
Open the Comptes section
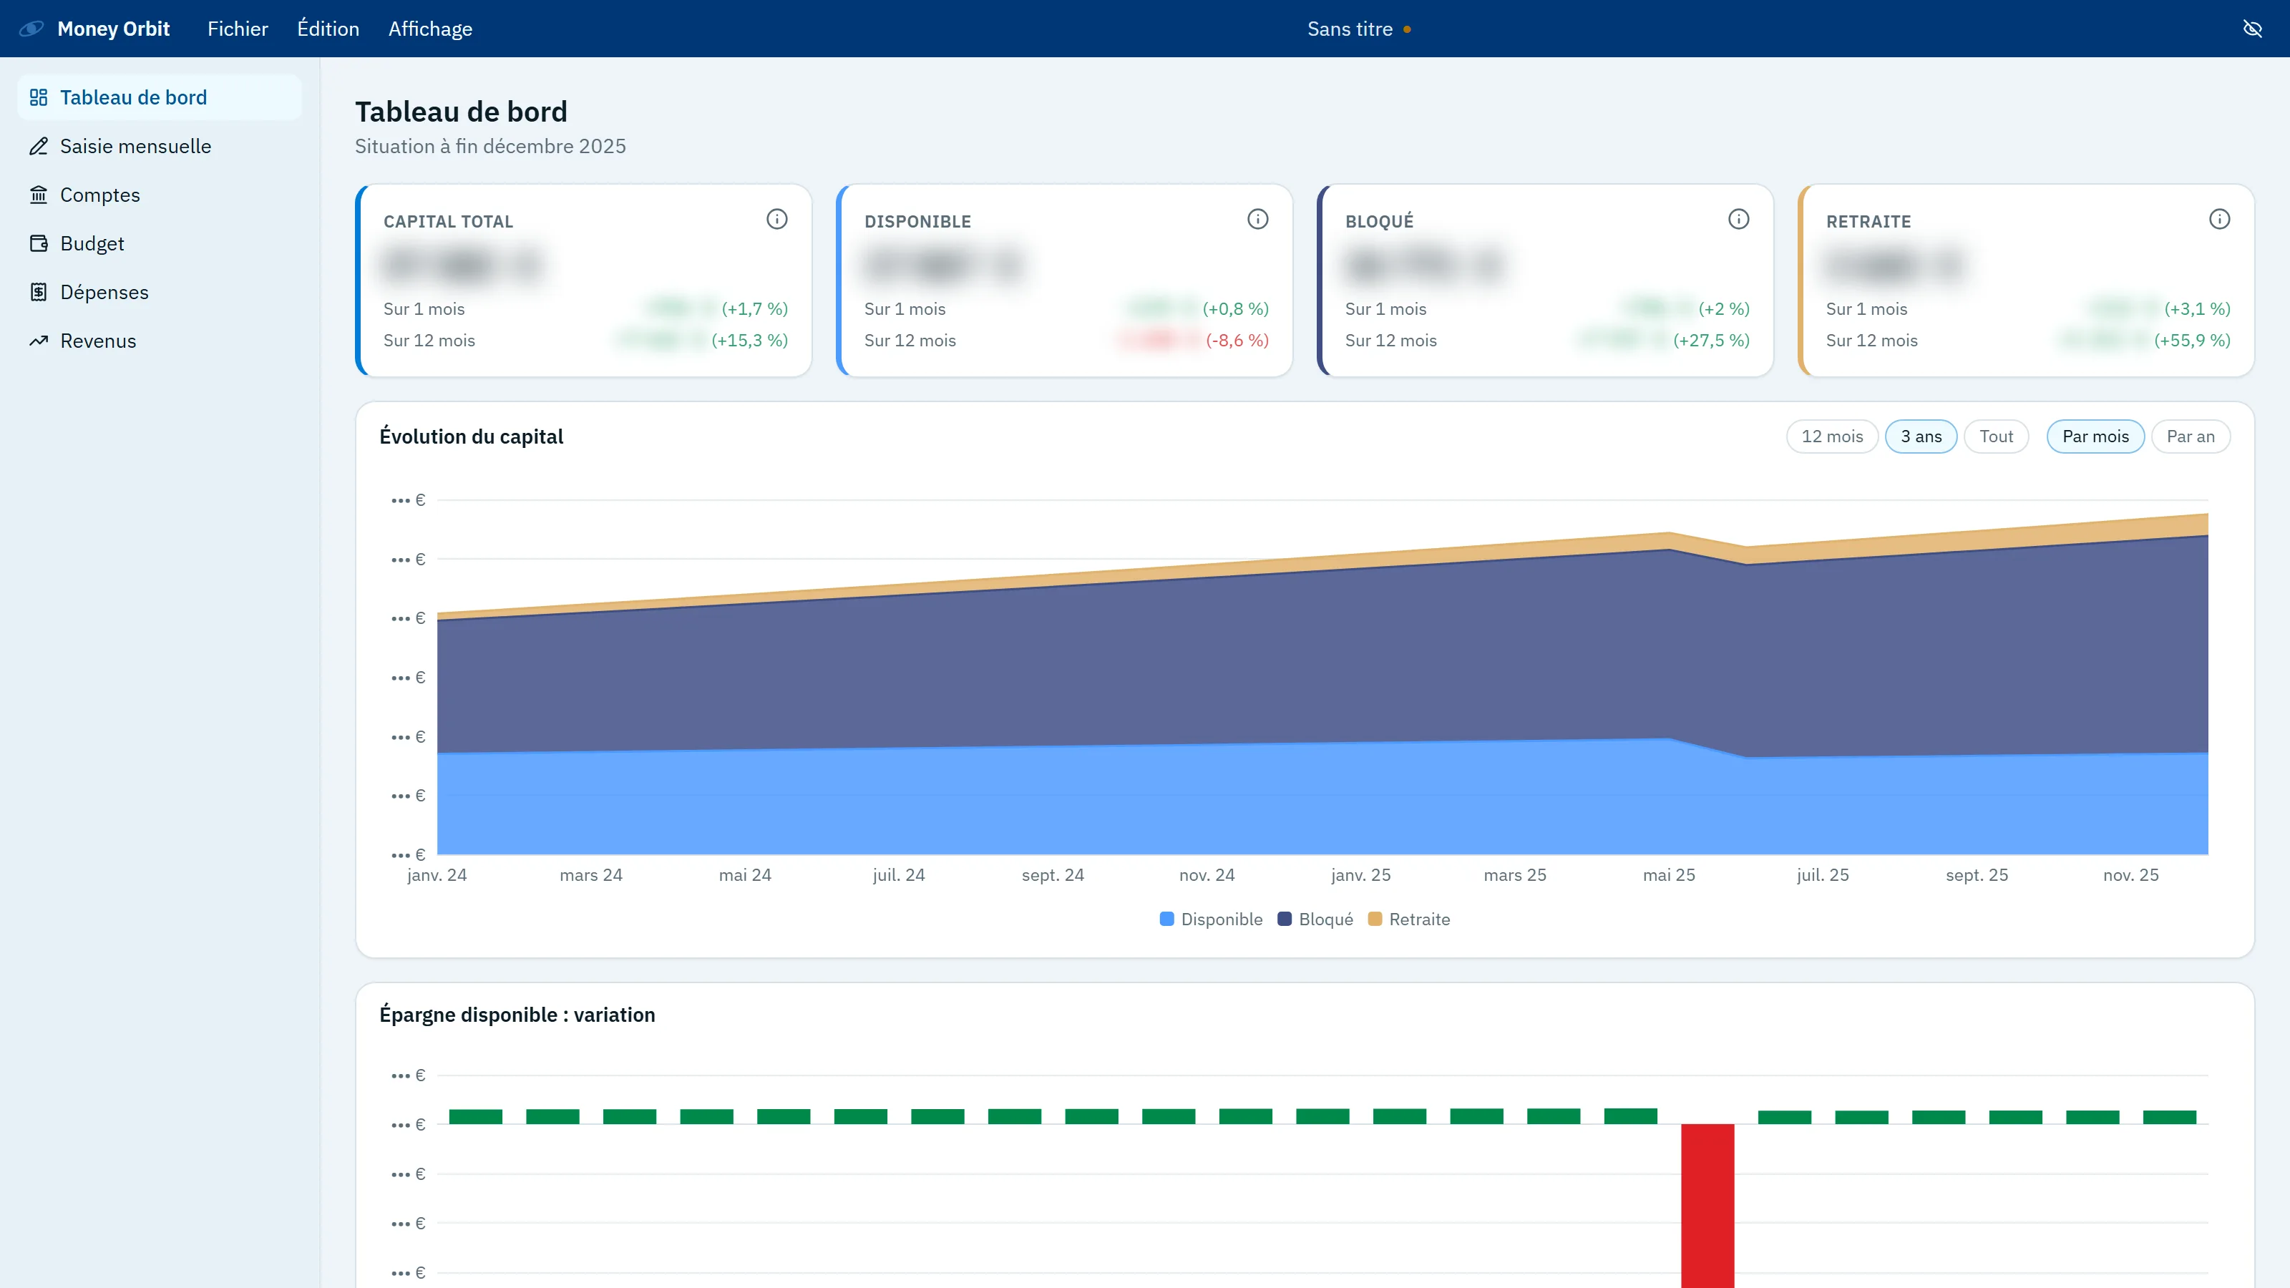point(159,195)
